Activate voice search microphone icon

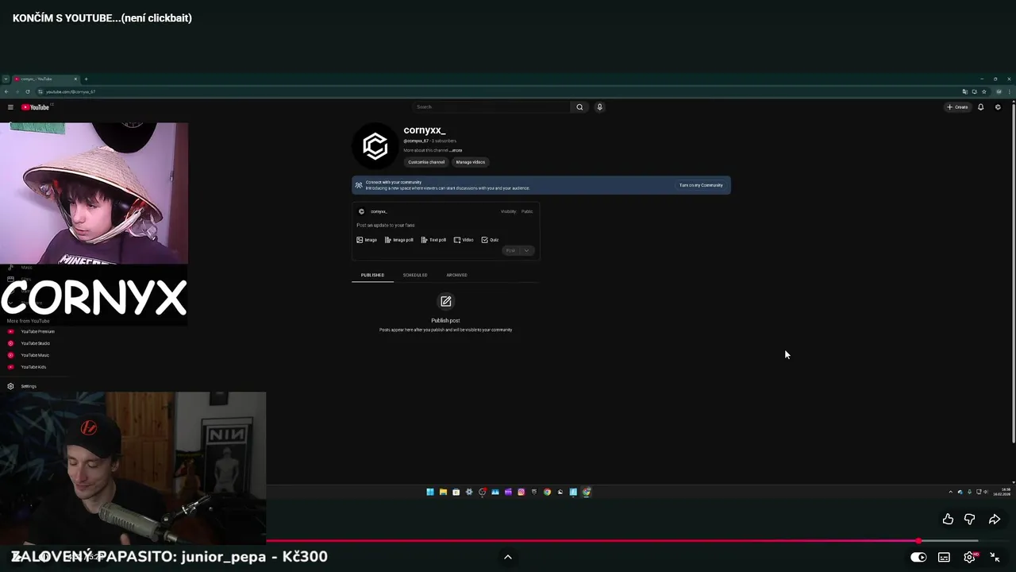point(599,107)
